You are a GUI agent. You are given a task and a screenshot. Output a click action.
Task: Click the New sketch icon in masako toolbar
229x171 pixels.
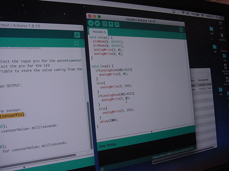pyautogui.click(x=104, y=24)
